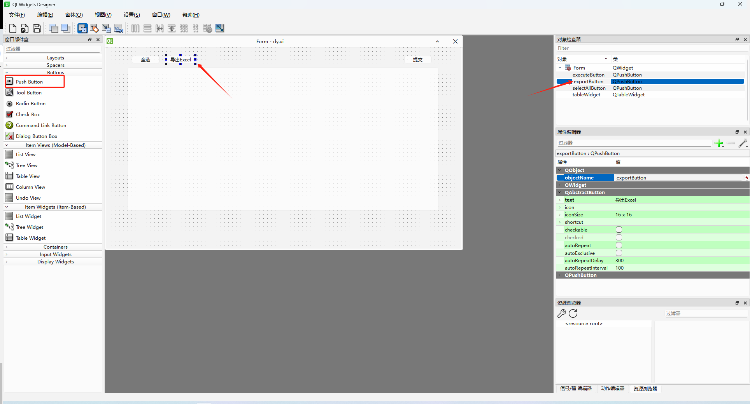Collapse the QAbstractButton property section
Image resolution: width=750 pixels, height=404 pixels.
[x=560, y=192]
